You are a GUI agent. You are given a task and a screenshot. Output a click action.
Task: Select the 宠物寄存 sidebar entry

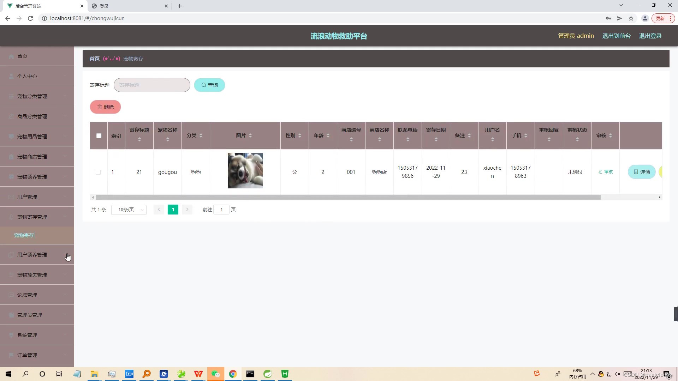click(x=24, y=235)
